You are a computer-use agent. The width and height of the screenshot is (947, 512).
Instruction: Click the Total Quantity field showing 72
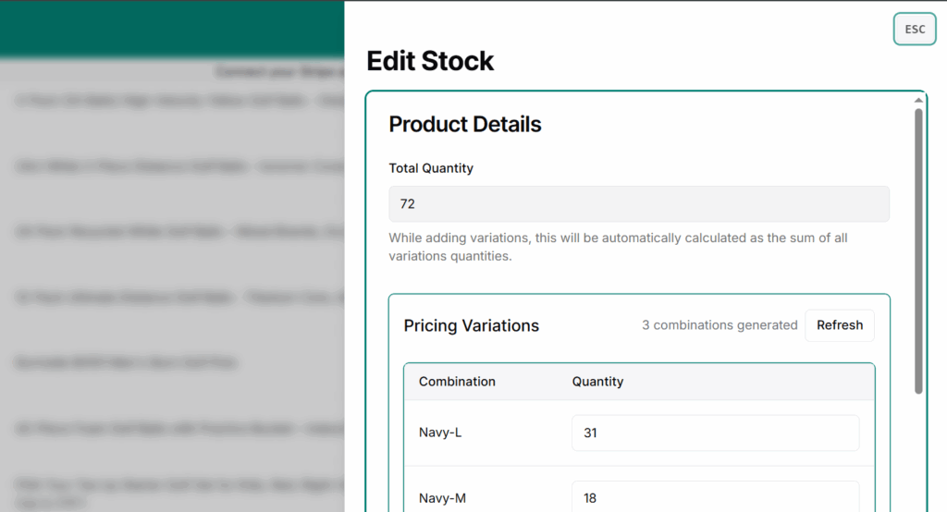638,204
